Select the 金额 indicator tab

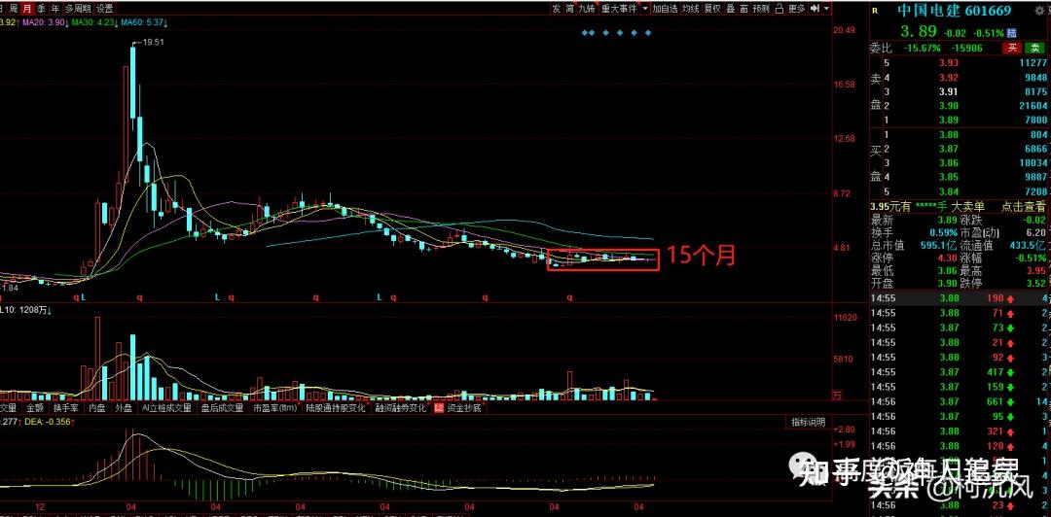[x=34, y=407]
